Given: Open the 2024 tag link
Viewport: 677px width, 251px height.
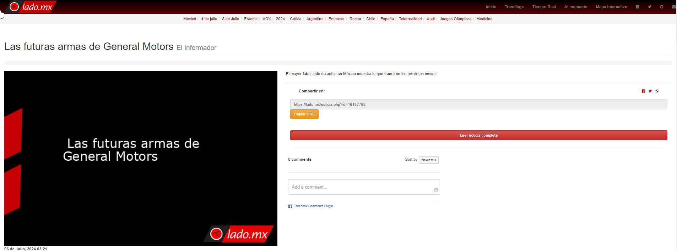Looking at the screenshot, I should (280, 19).
